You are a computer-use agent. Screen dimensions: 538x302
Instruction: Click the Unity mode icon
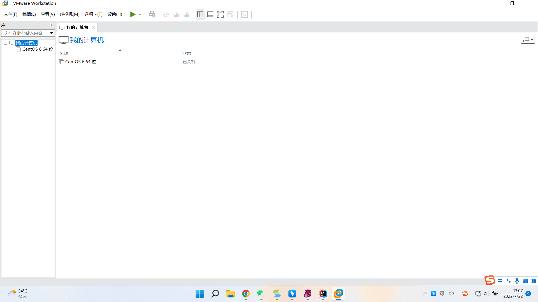pyautogui.click(x=231, y=15)
